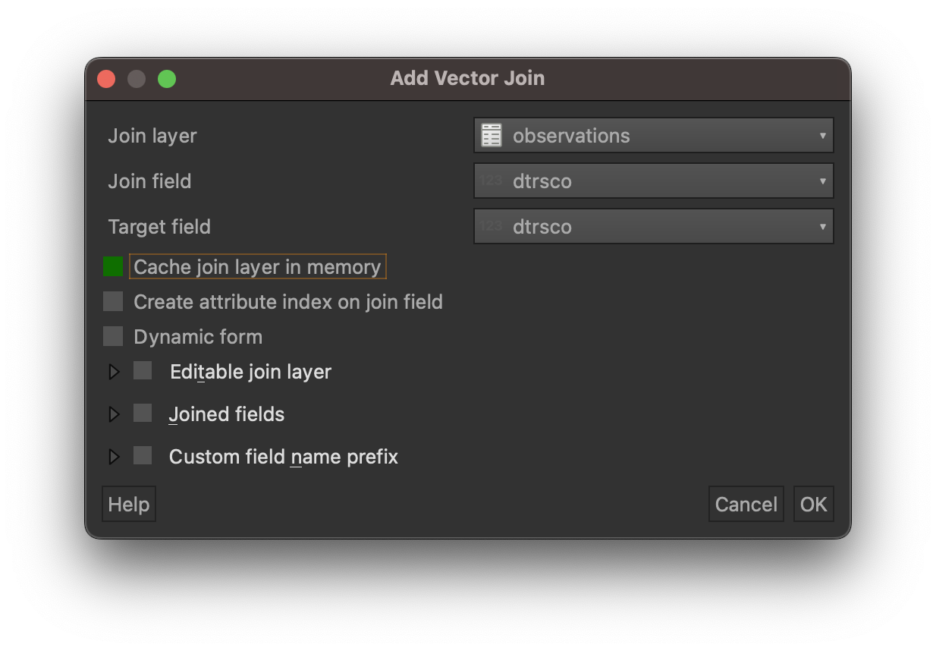Click the Cancel button
Viewport: 936px width, 651px height.
746,504
